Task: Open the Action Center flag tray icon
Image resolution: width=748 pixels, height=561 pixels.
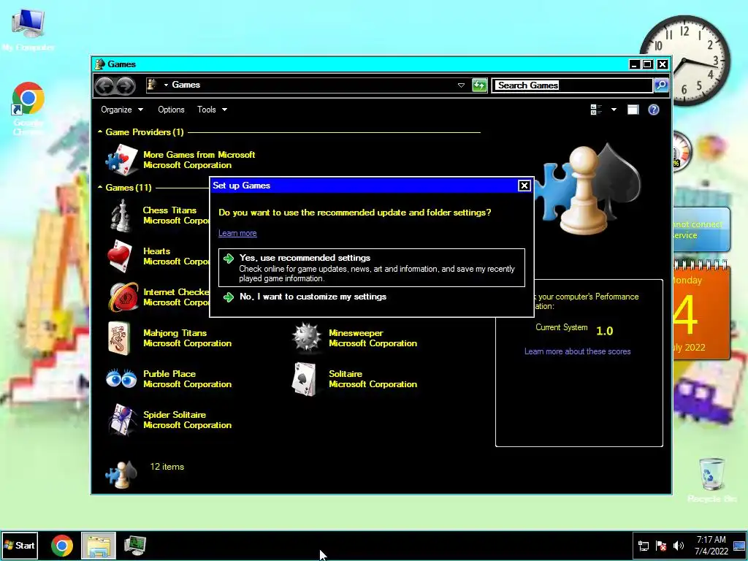Action: [661, 546]
